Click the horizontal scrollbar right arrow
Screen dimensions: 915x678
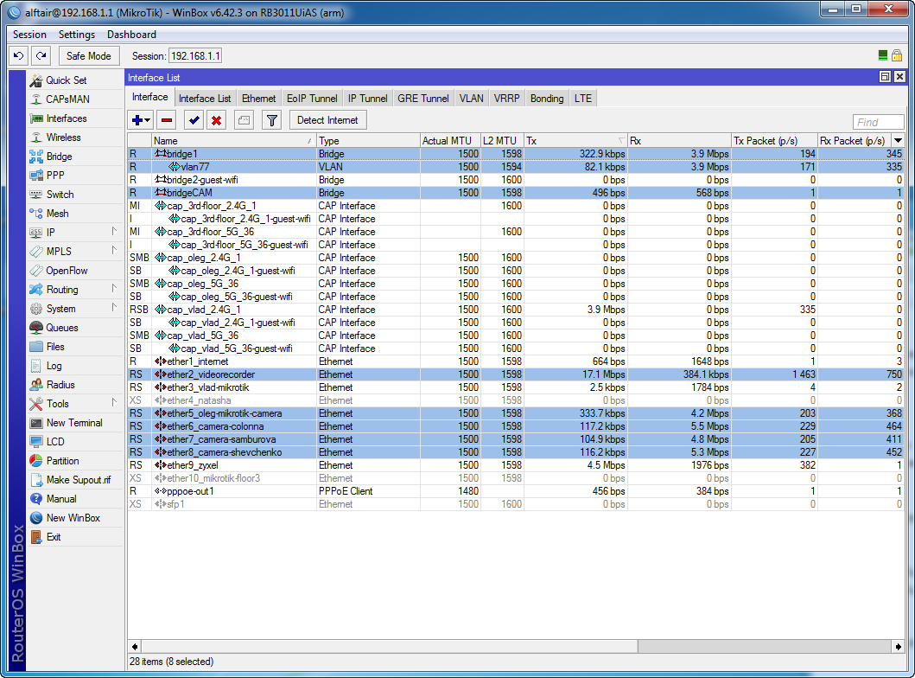coord(898,647)
